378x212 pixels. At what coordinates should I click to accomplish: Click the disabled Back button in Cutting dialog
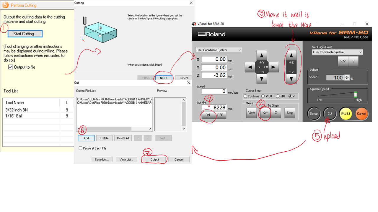(x=146, y=78)
